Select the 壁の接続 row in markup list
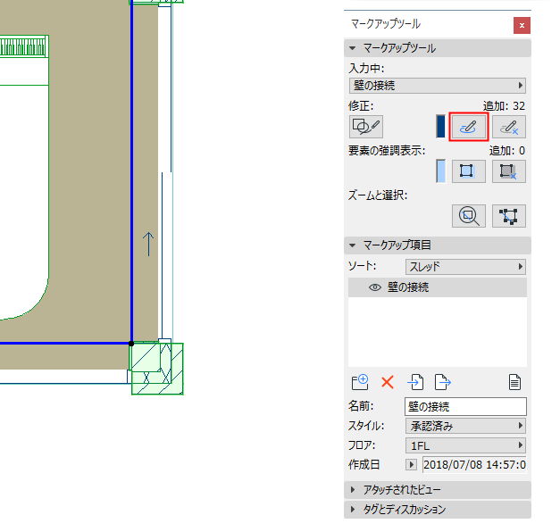 tap(437, 287)
